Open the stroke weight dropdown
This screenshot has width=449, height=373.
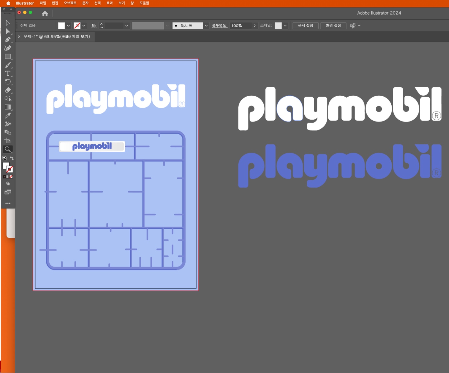click(x=127, y=26)
